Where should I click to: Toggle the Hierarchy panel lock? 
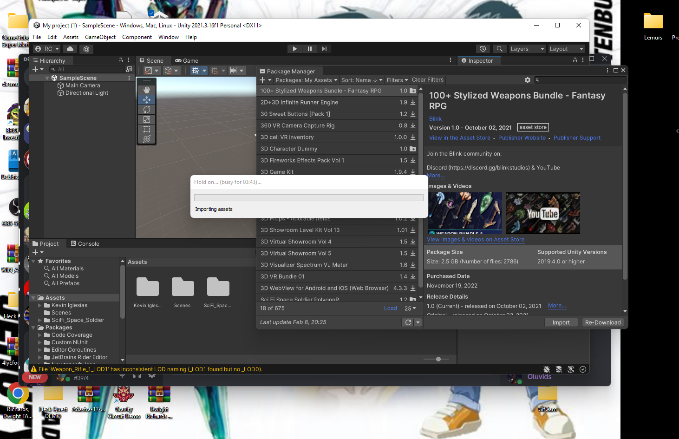121,60
